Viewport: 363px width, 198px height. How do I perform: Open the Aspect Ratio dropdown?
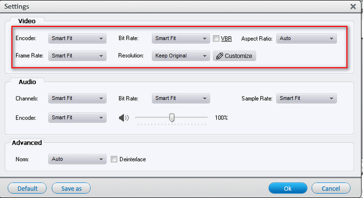click(x=306, y=38)
